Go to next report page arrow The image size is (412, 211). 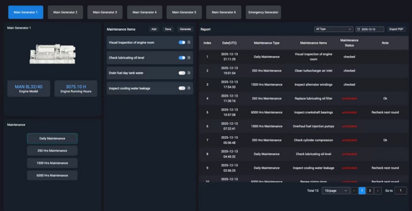378,191
